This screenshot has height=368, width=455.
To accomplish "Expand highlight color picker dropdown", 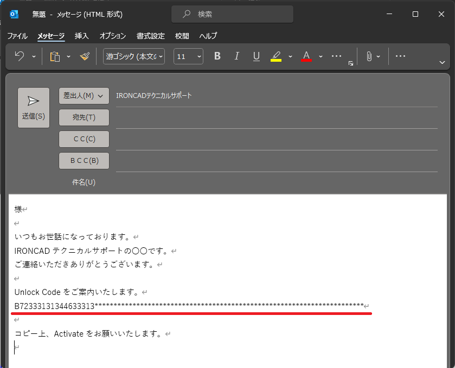I will tap(290, 56).
